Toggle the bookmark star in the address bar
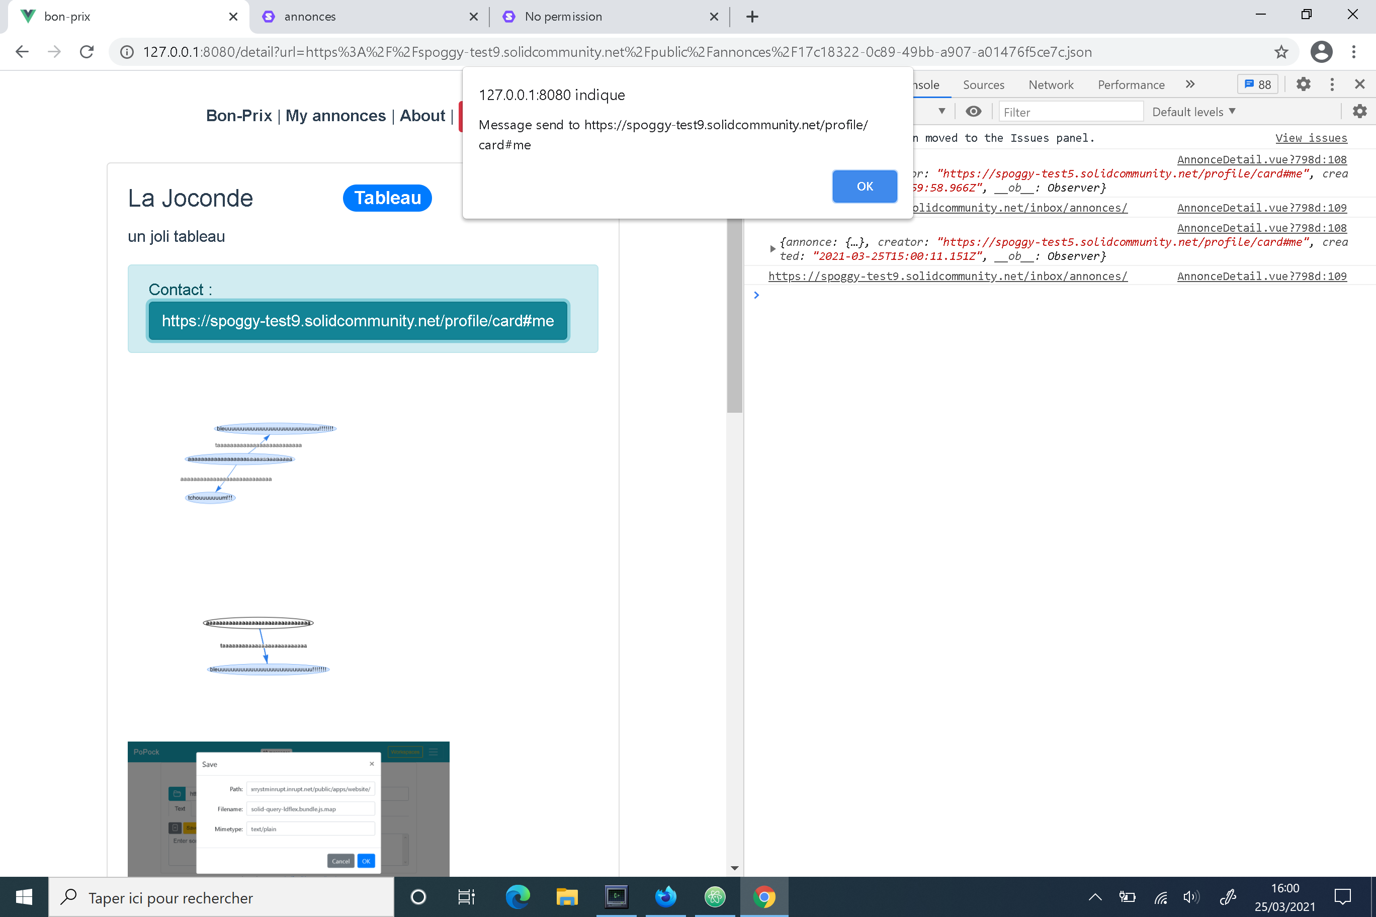1376x917 pixels. coord(1281,51)
